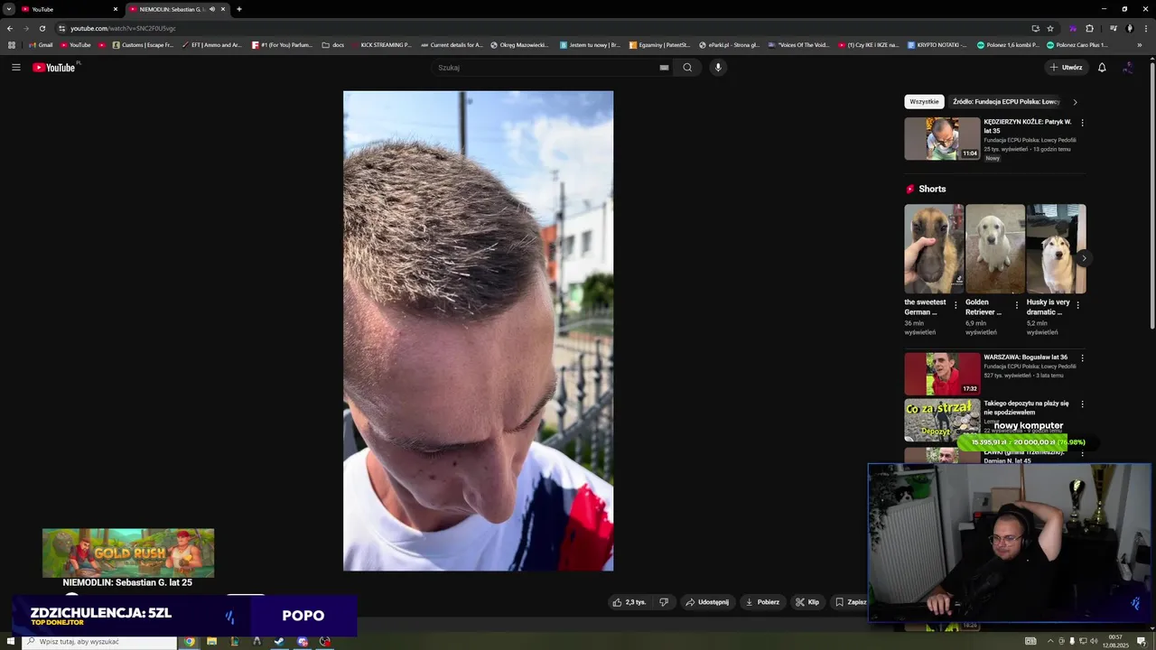Open the Windows Start menu
This screenshot has width=1156, height=650.
(10, 642)
